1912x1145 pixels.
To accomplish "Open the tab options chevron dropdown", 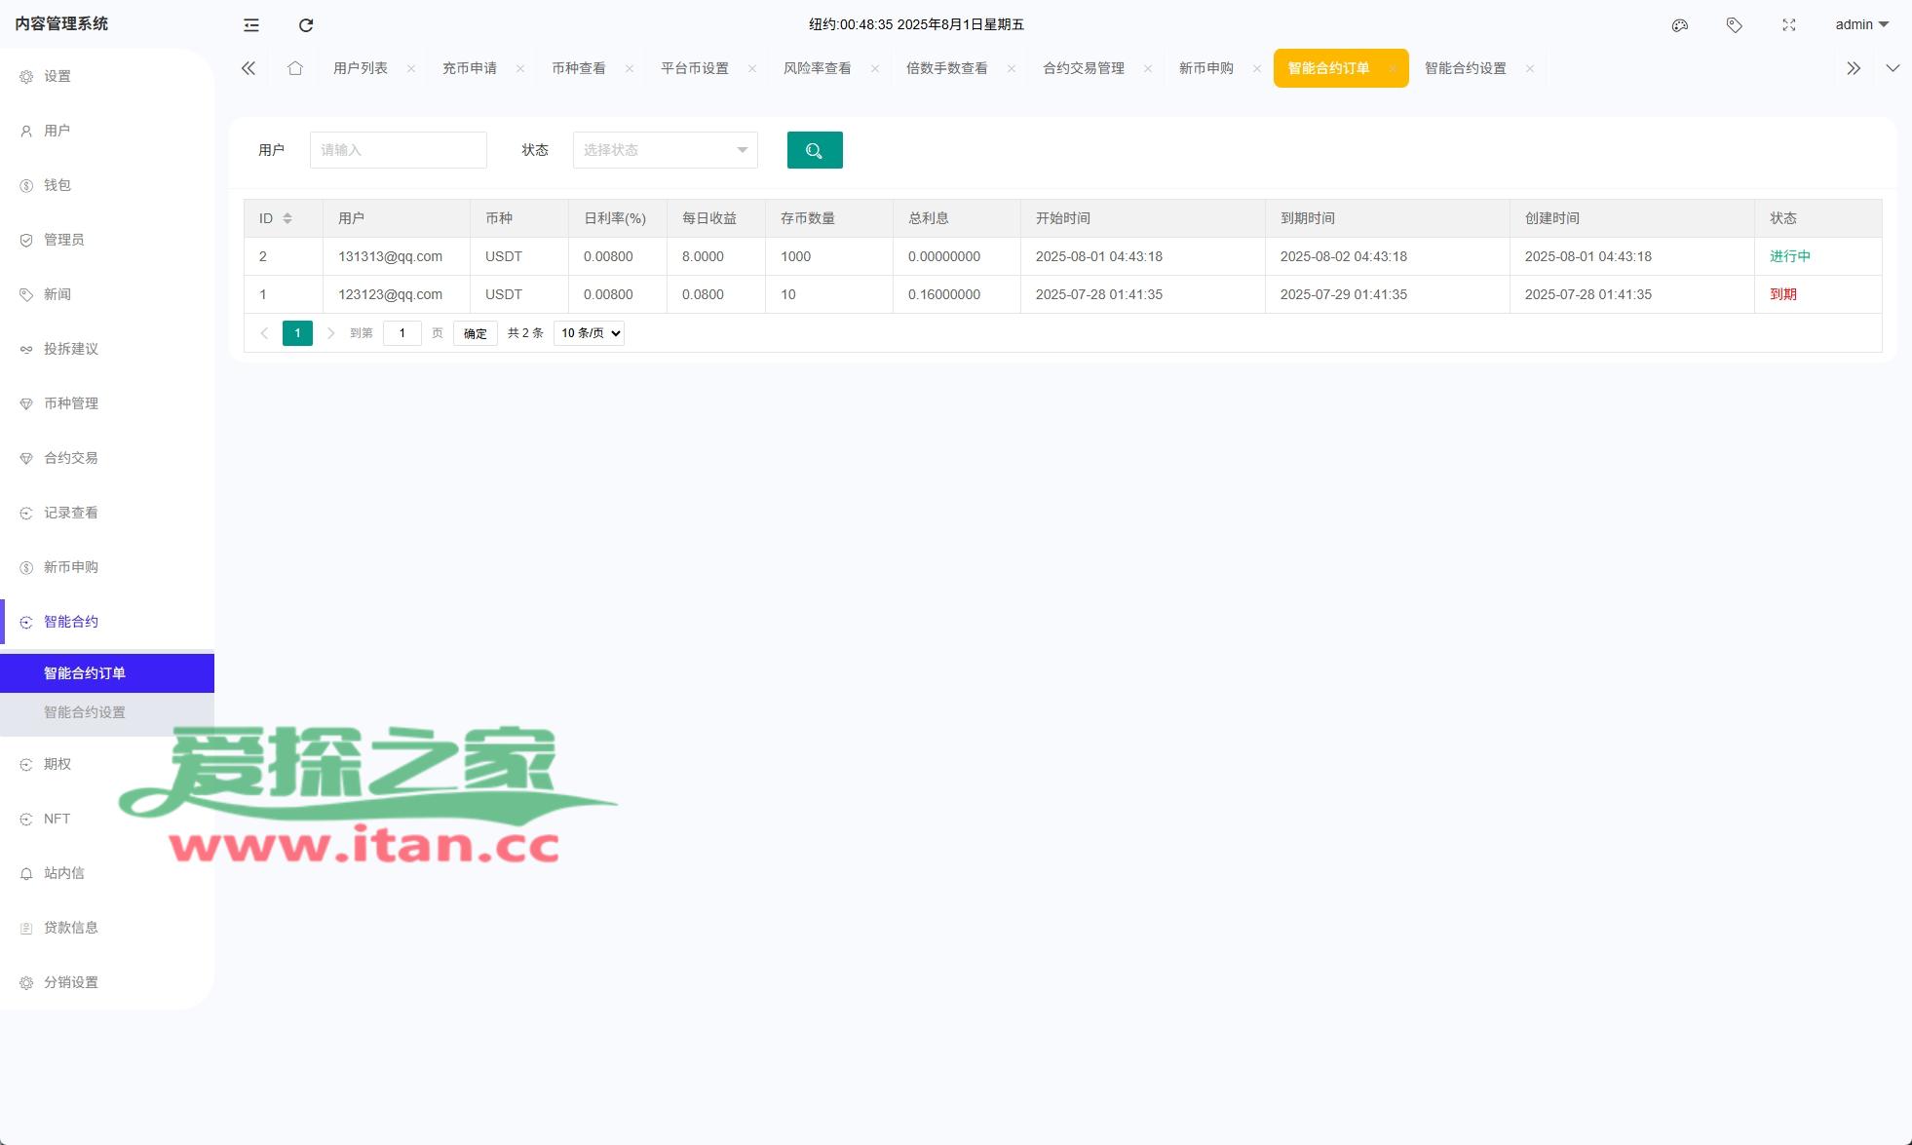I will (1893, 68).
